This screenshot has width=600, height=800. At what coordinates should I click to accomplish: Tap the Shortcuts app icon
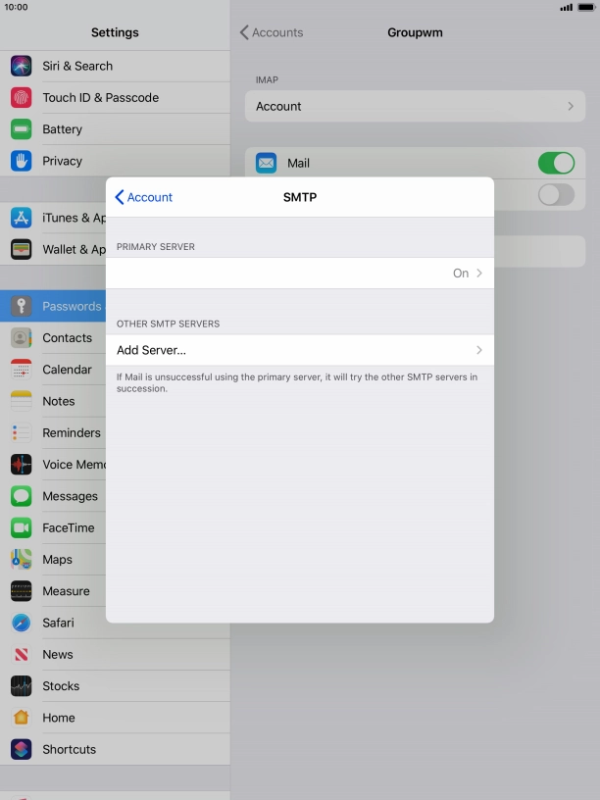pos(22,749)
